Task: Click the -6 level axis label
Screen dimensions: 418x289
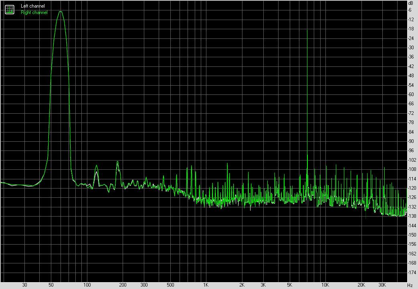Action: [410, 10]
